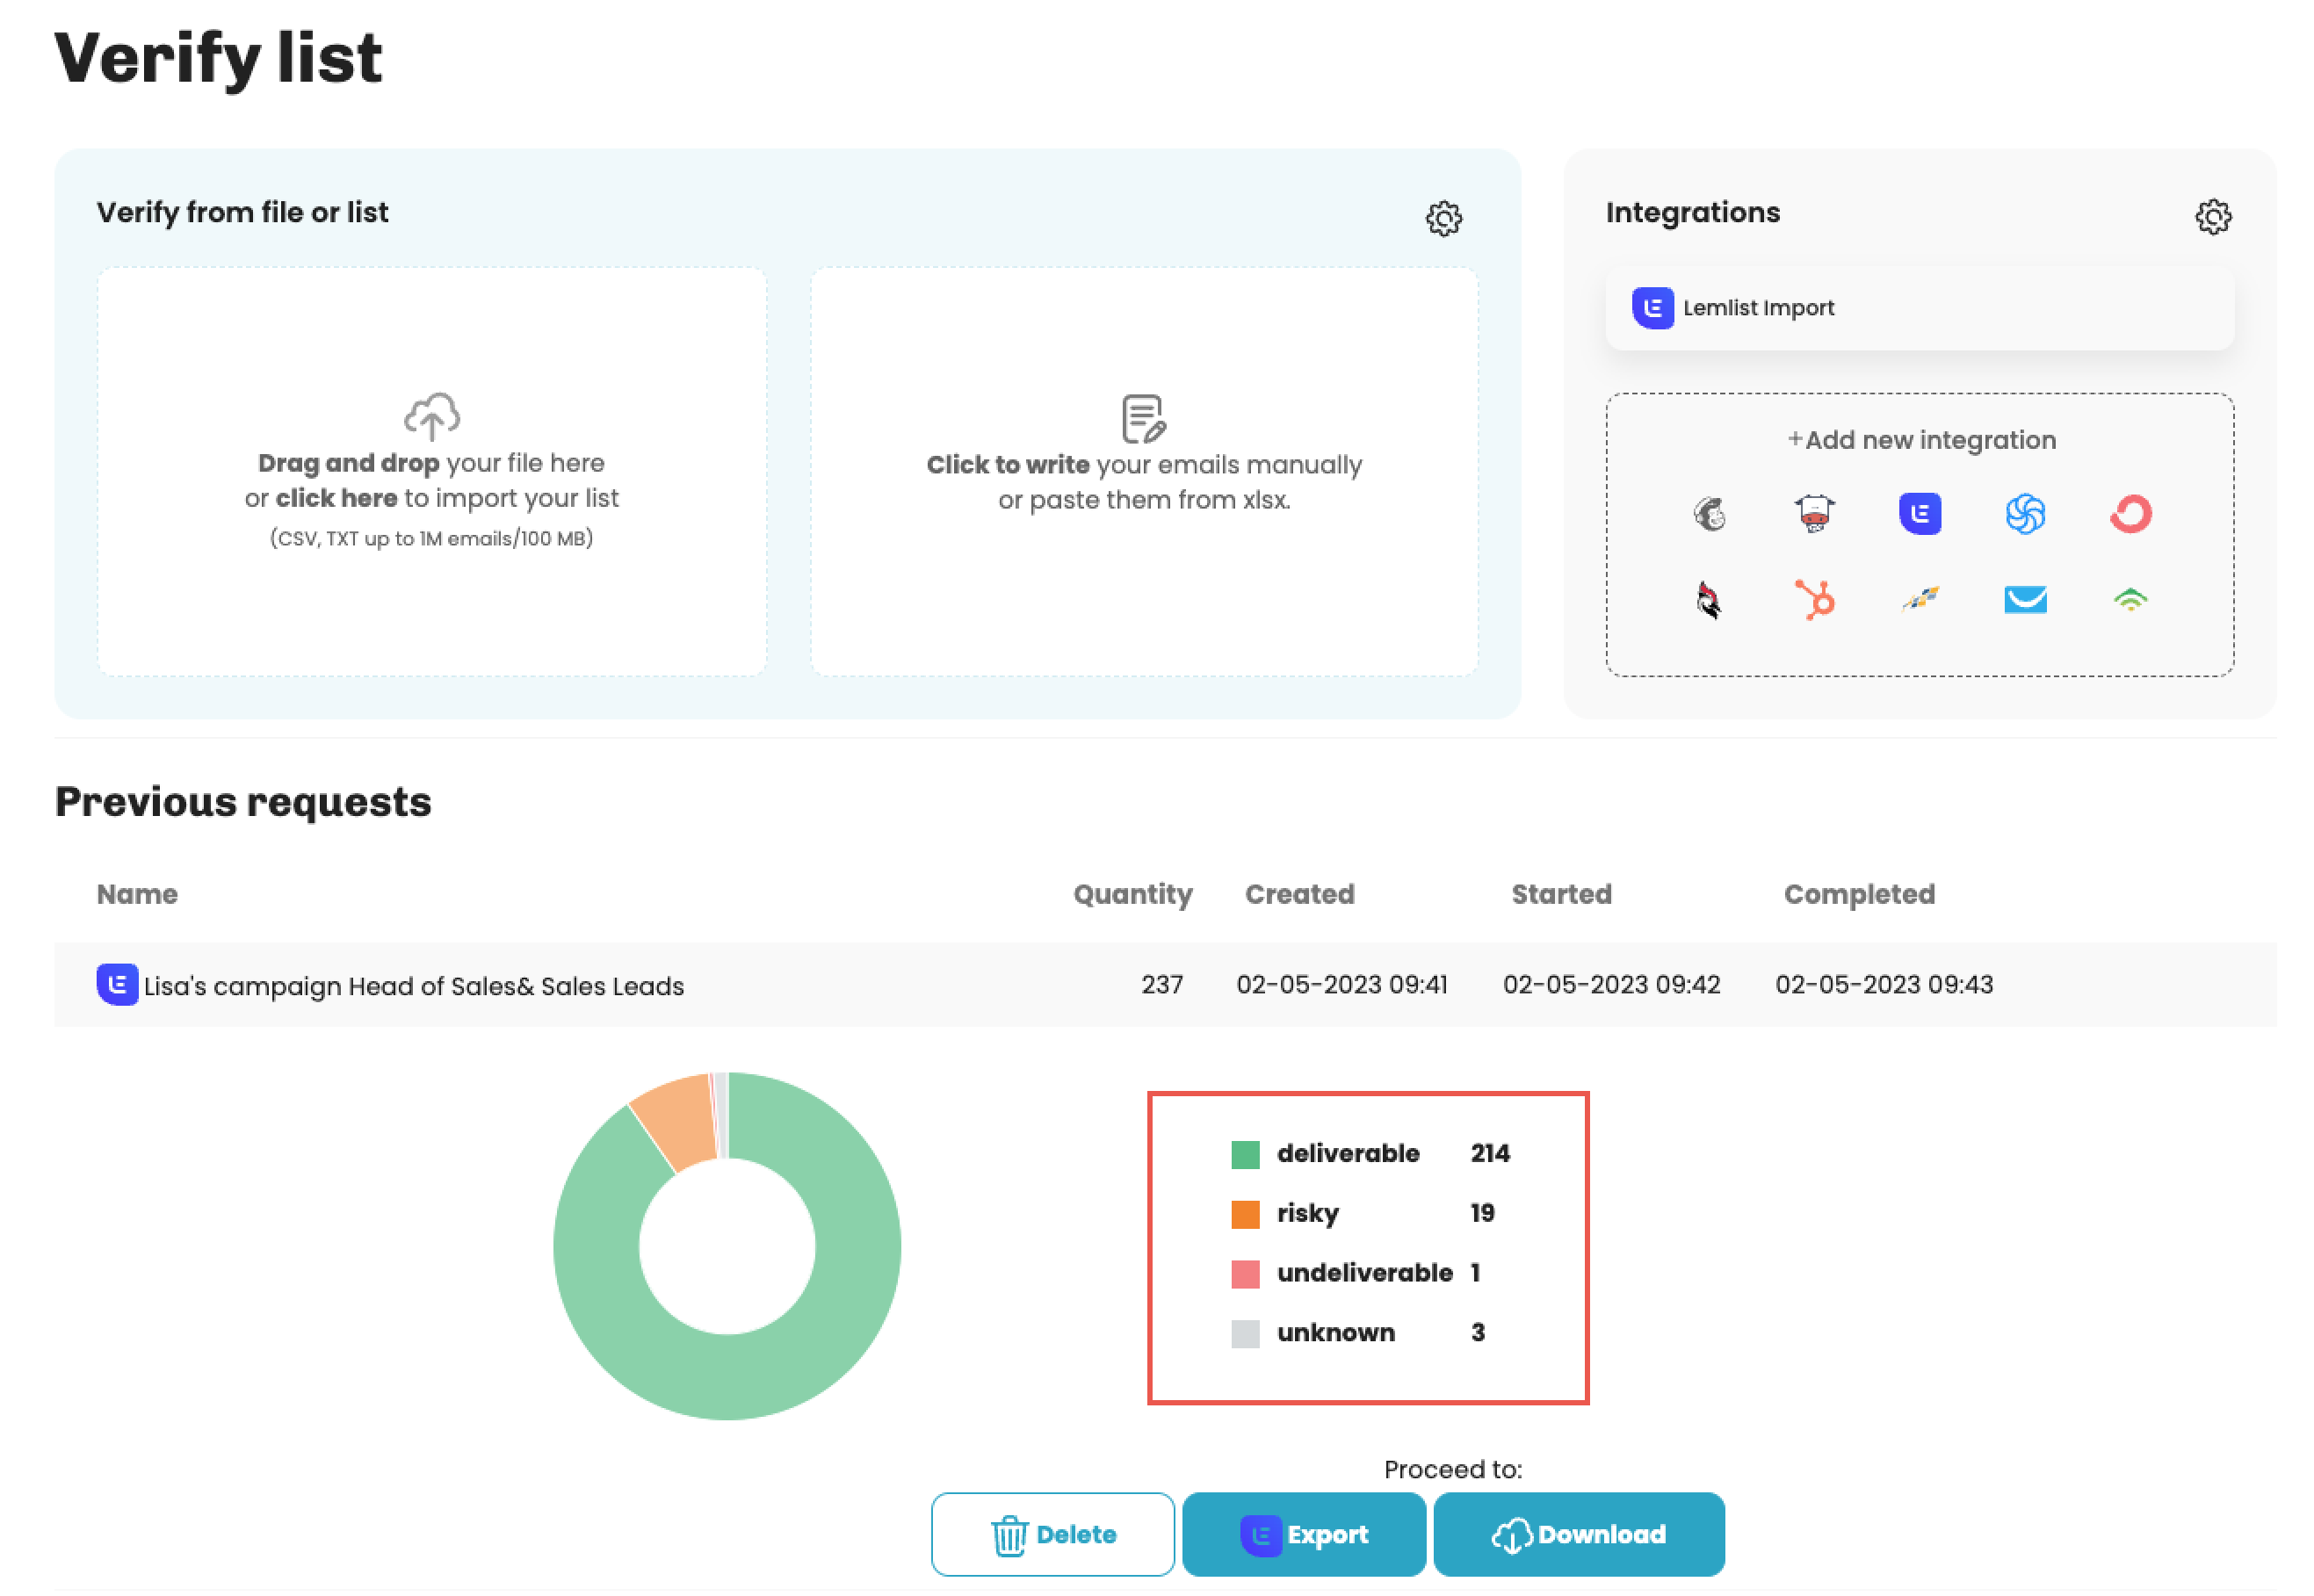Select the lemlist icon in the integration grid

[x=1919, y=514]
